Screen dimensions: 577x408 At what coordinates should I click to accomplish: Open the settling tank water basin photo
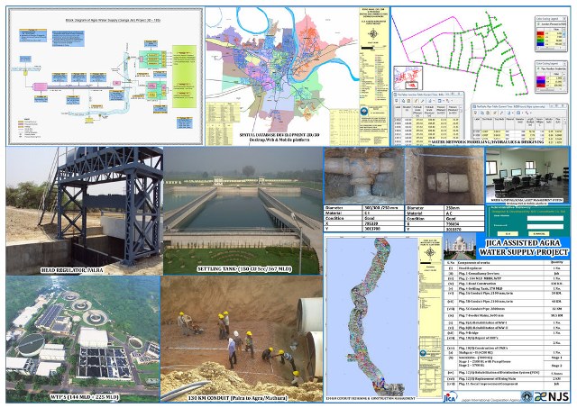coord(243,210)
